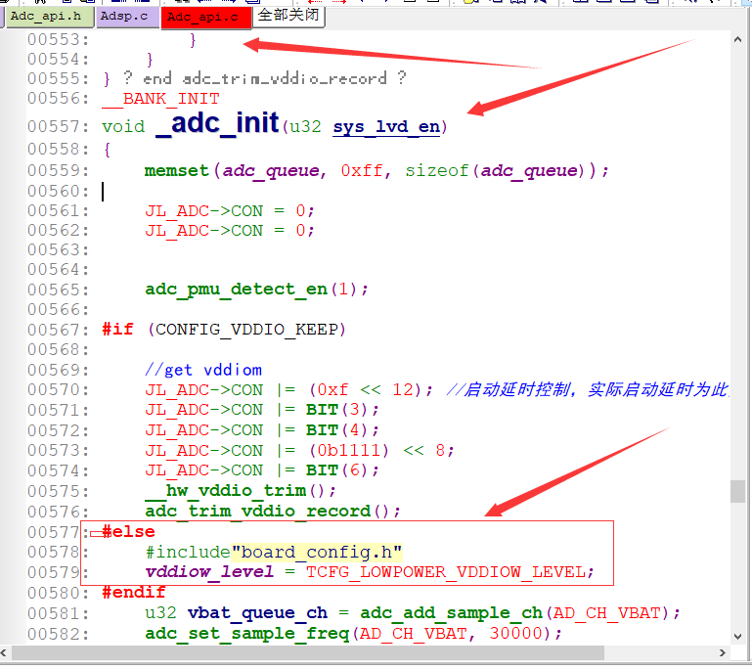Click 0xff on line 559
This screenshot has width=752, height=670.
click(362, 171)
